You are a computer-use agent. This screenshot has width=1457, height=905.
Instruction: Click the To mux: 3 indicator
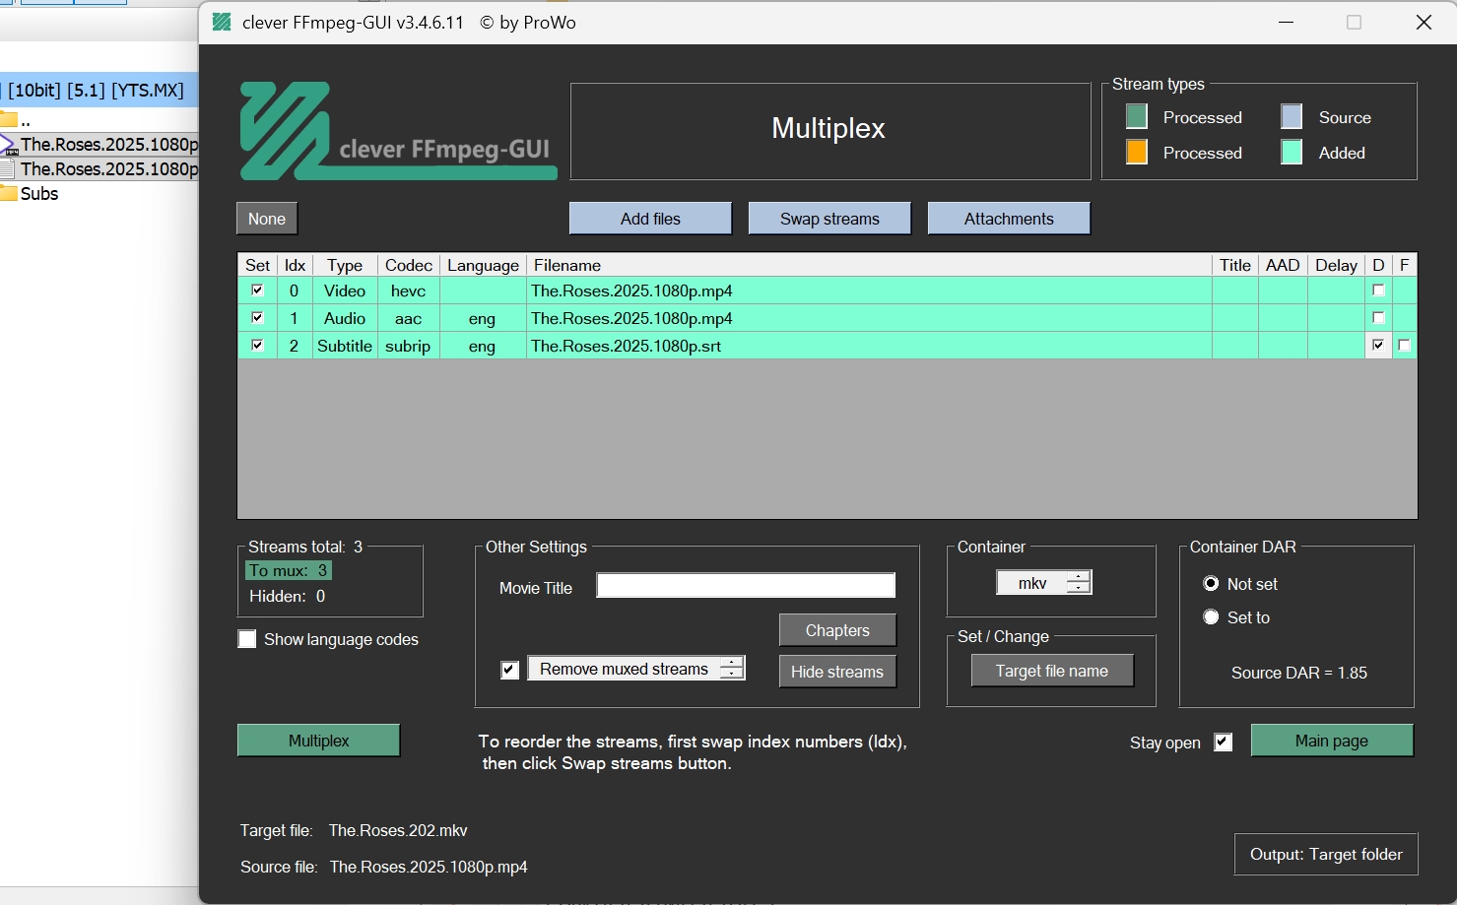[289, 570]
